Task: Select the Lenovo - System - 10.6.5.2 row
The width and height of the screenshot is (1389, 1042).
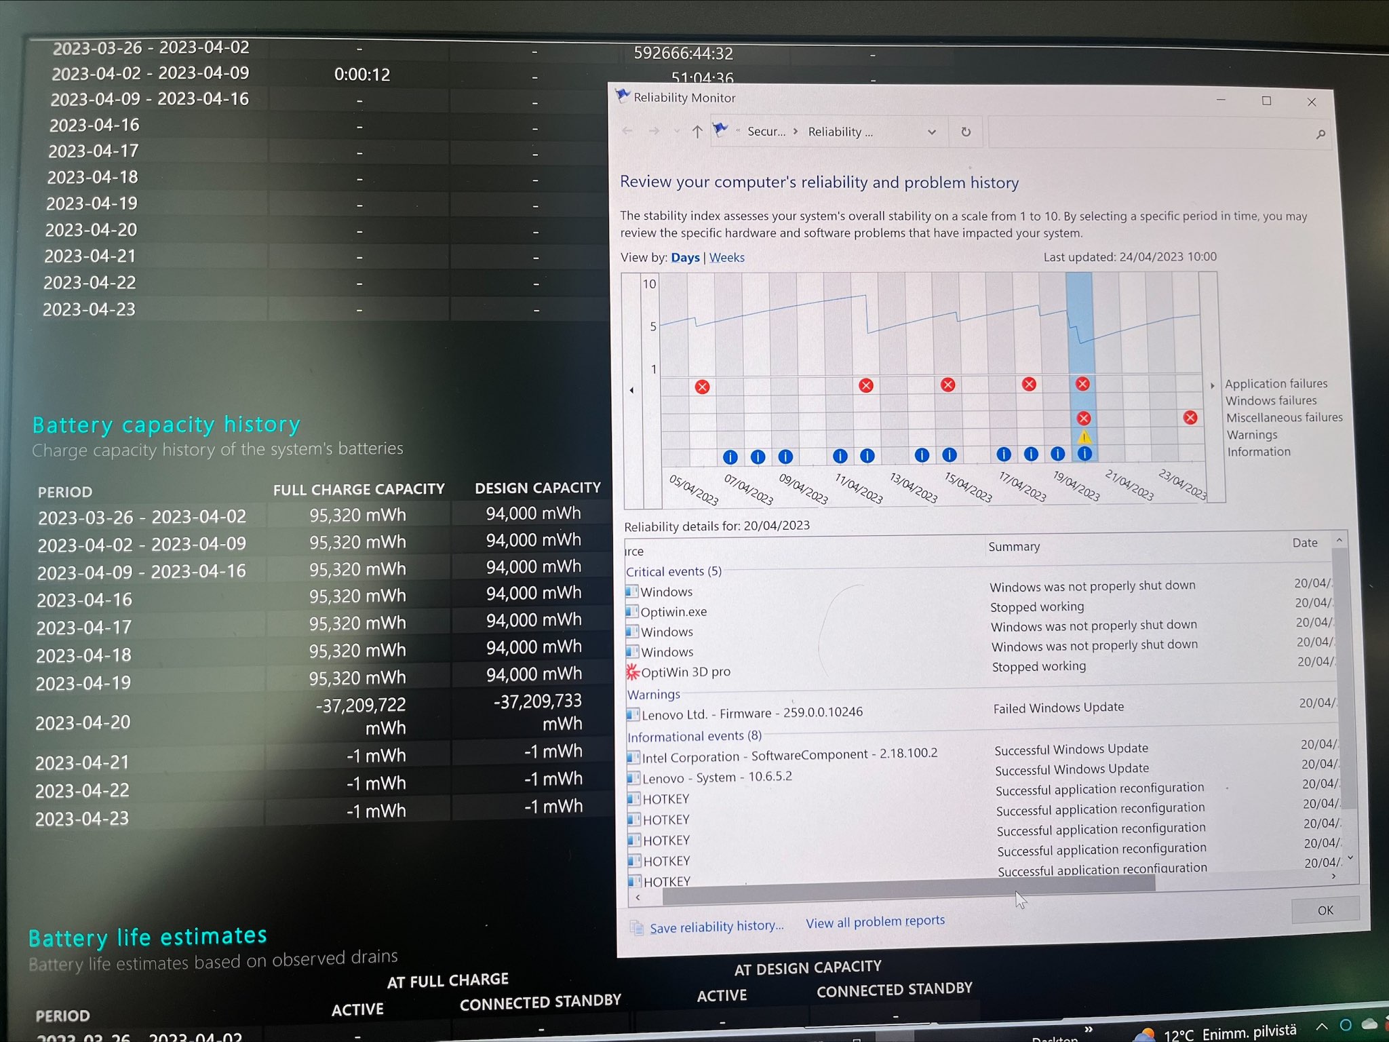Action: tap(982, 773)
